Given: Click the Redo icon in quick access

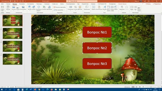Looking at the screenshot, I should [x=20, y=1].
